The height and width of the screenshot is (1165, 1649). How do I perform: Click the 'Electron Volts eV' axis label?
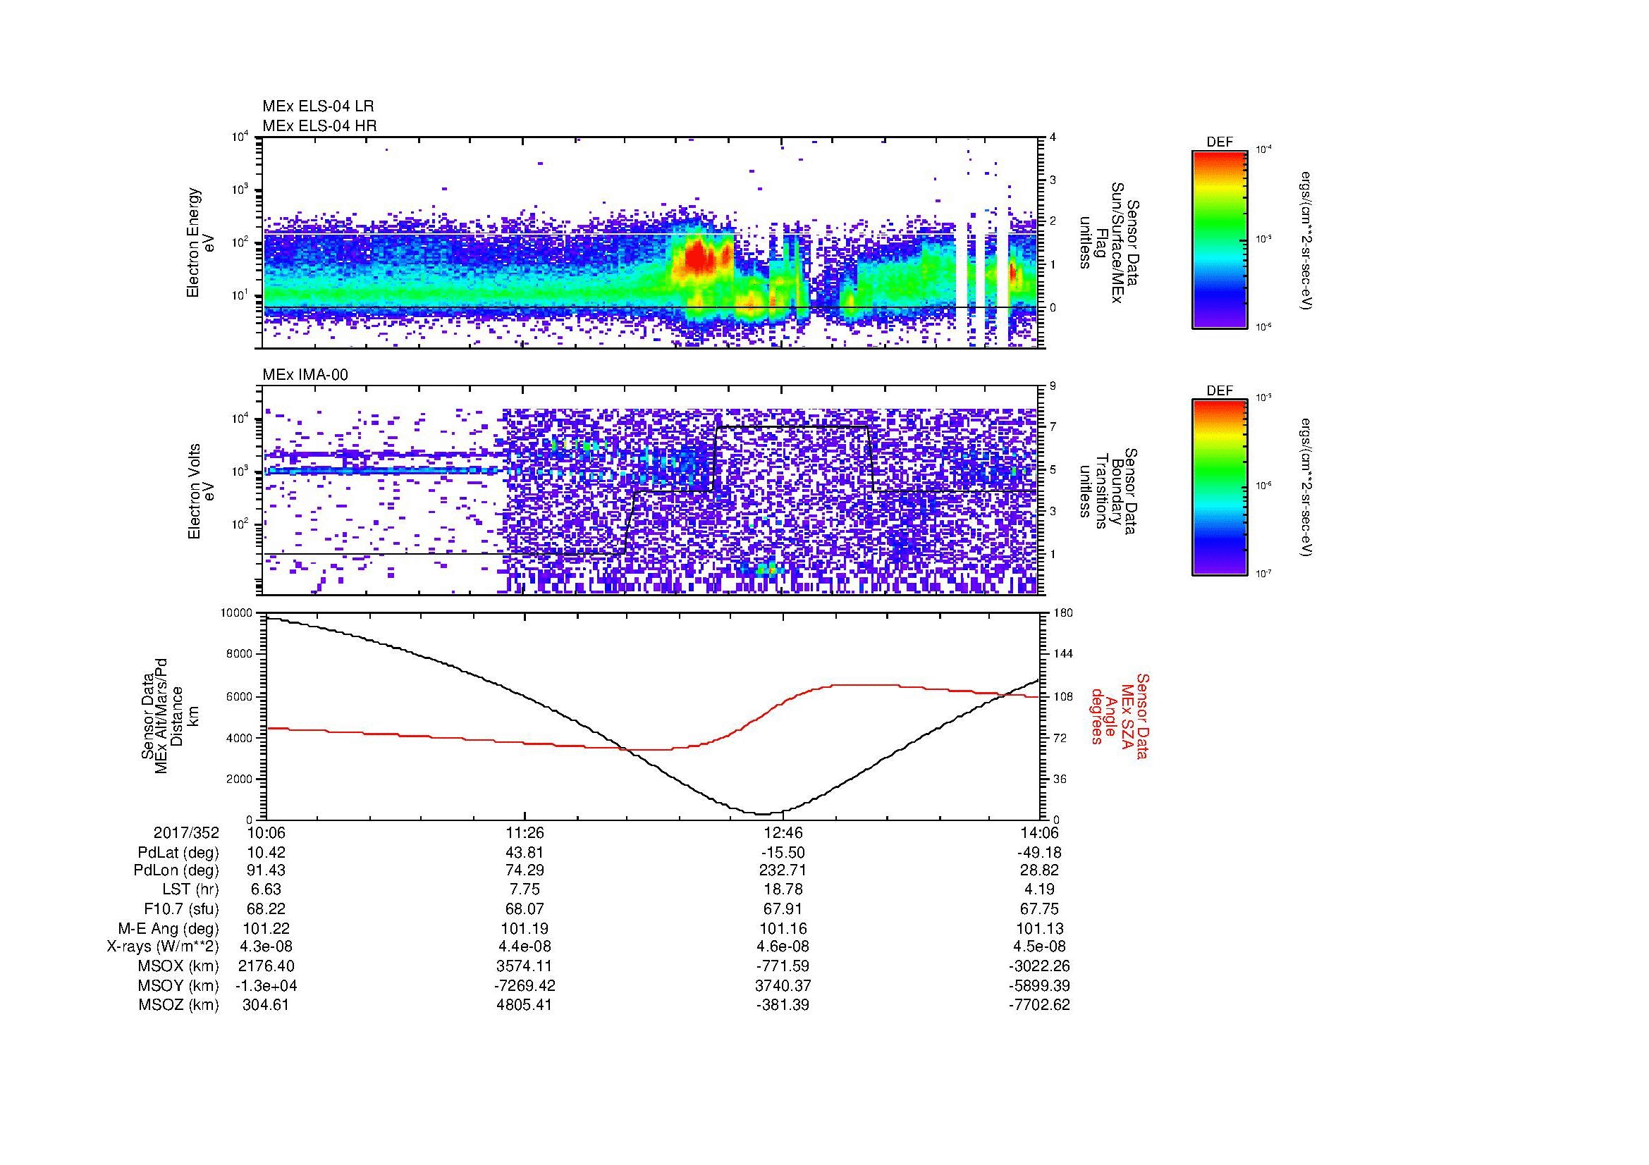(200, 492)
